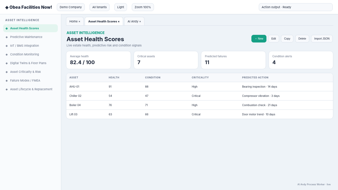
Task: Click the diamond icon beside Failure Modes / FMEA
Action: (7, 80)
